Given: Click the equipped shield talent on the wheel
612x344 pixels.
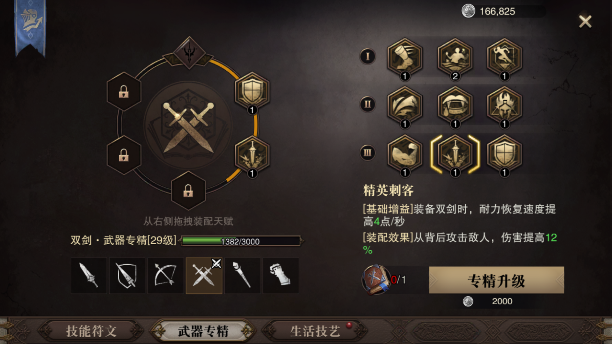Looking at the screenshot, I should 252,92.
